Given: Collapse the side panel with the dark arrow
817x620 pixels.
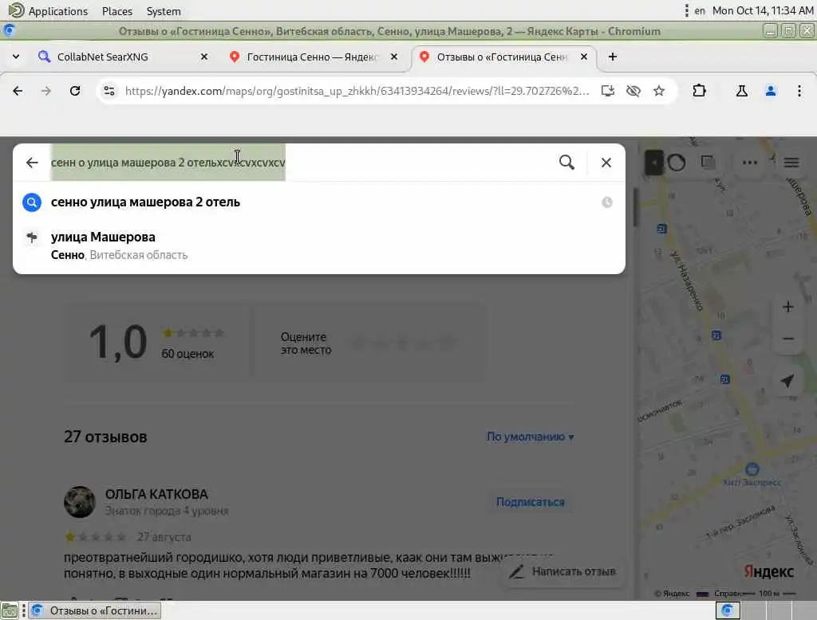Looking at the screenshot, I should click(654, 163).
